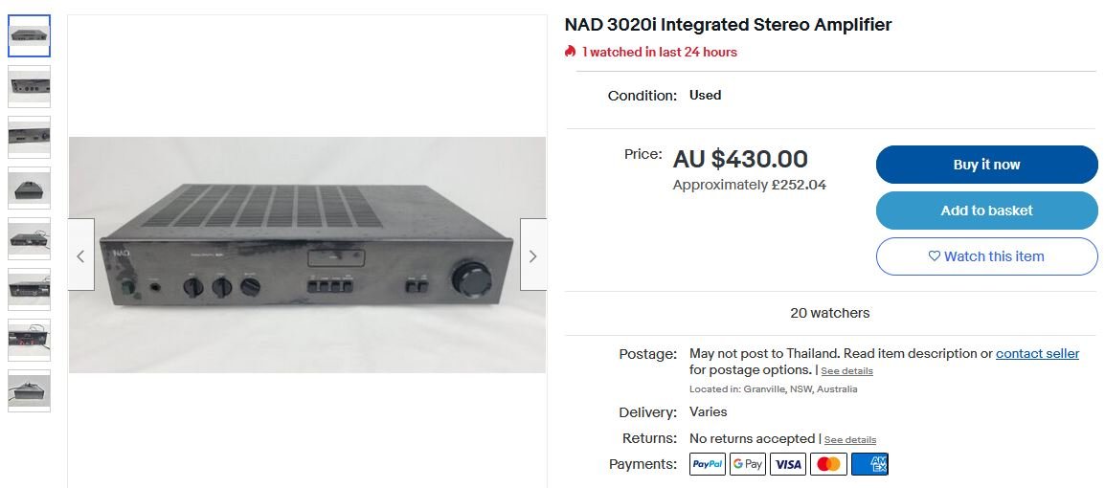1105x488 pixels.
Task: Click the PayPal payment icon
Action: click(708, 464)
